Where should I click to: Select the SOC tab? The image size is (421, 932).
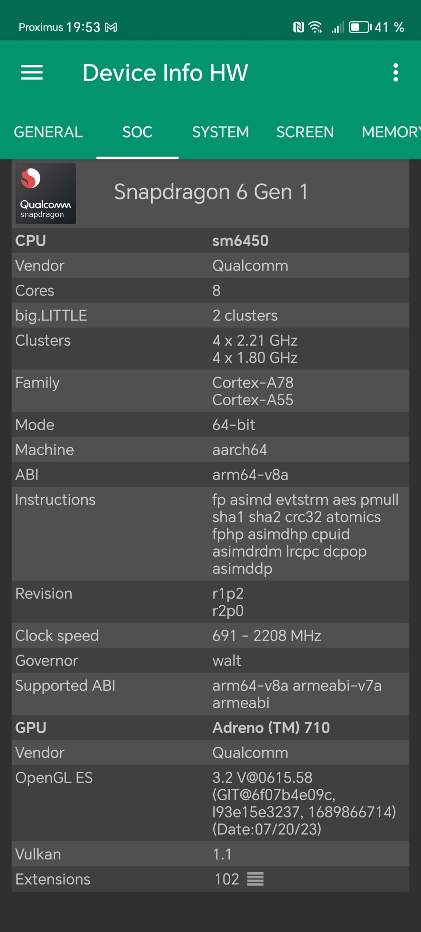click(137, 132)
